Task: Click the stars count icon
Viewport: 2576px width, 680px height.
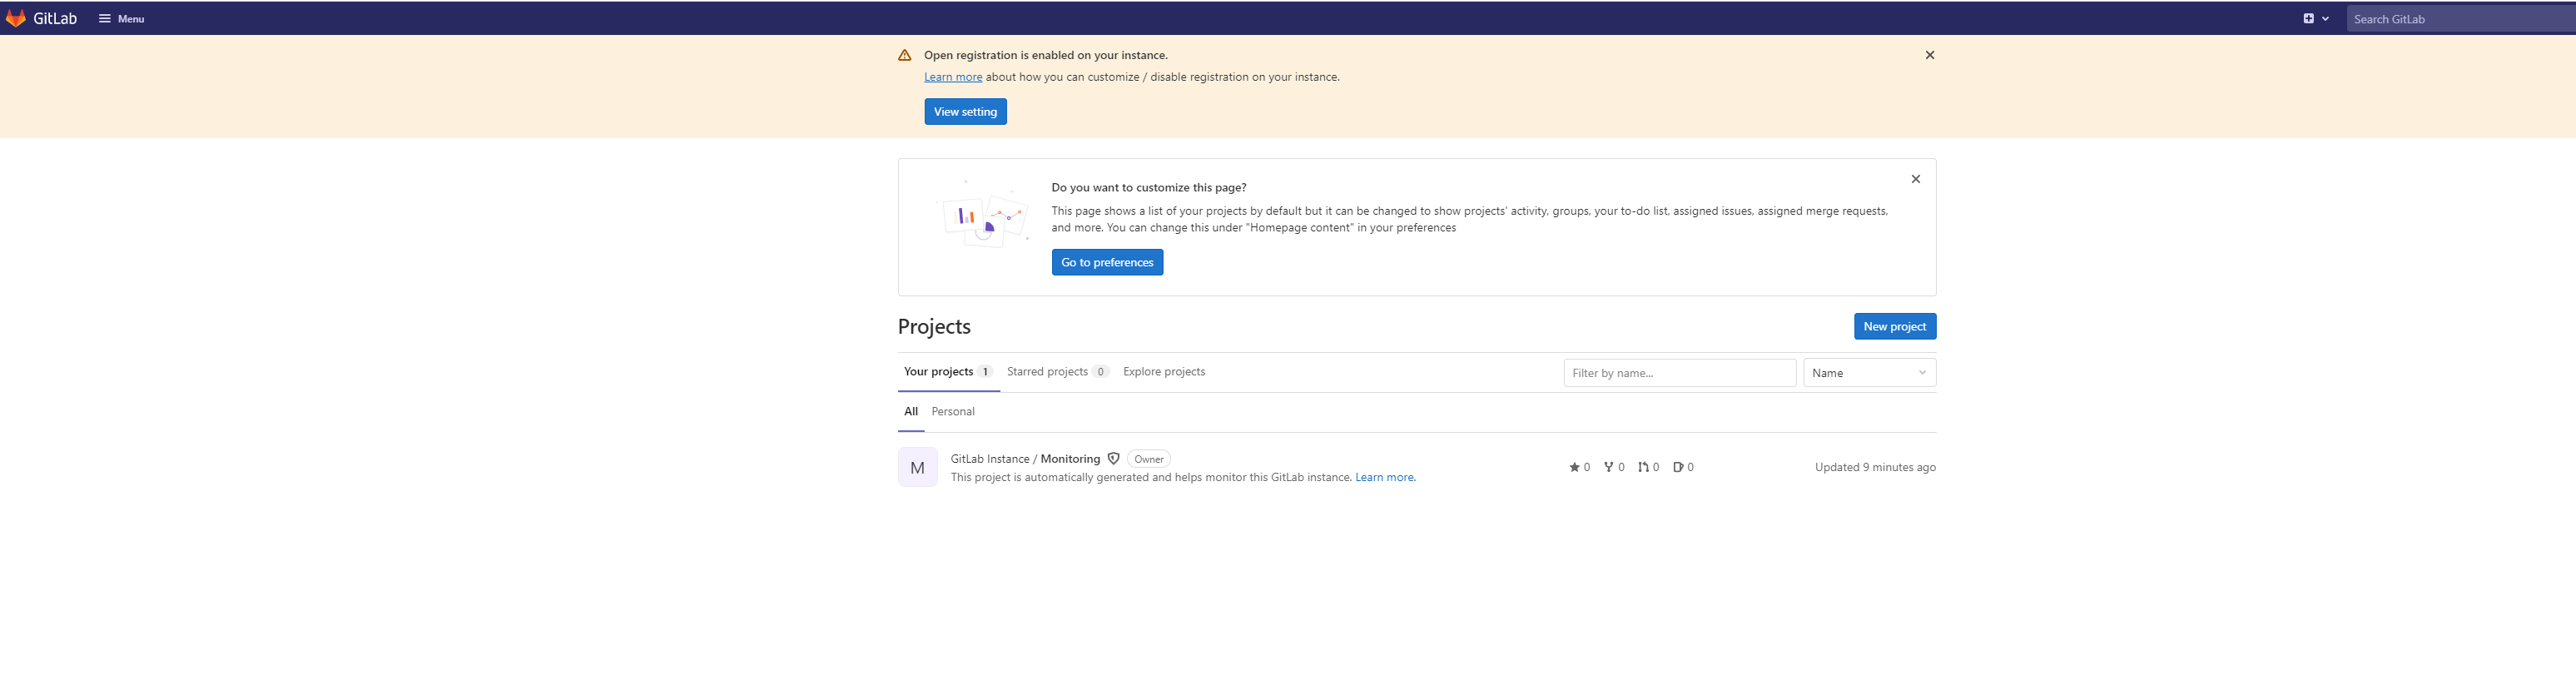Action: click(1574, 467)
